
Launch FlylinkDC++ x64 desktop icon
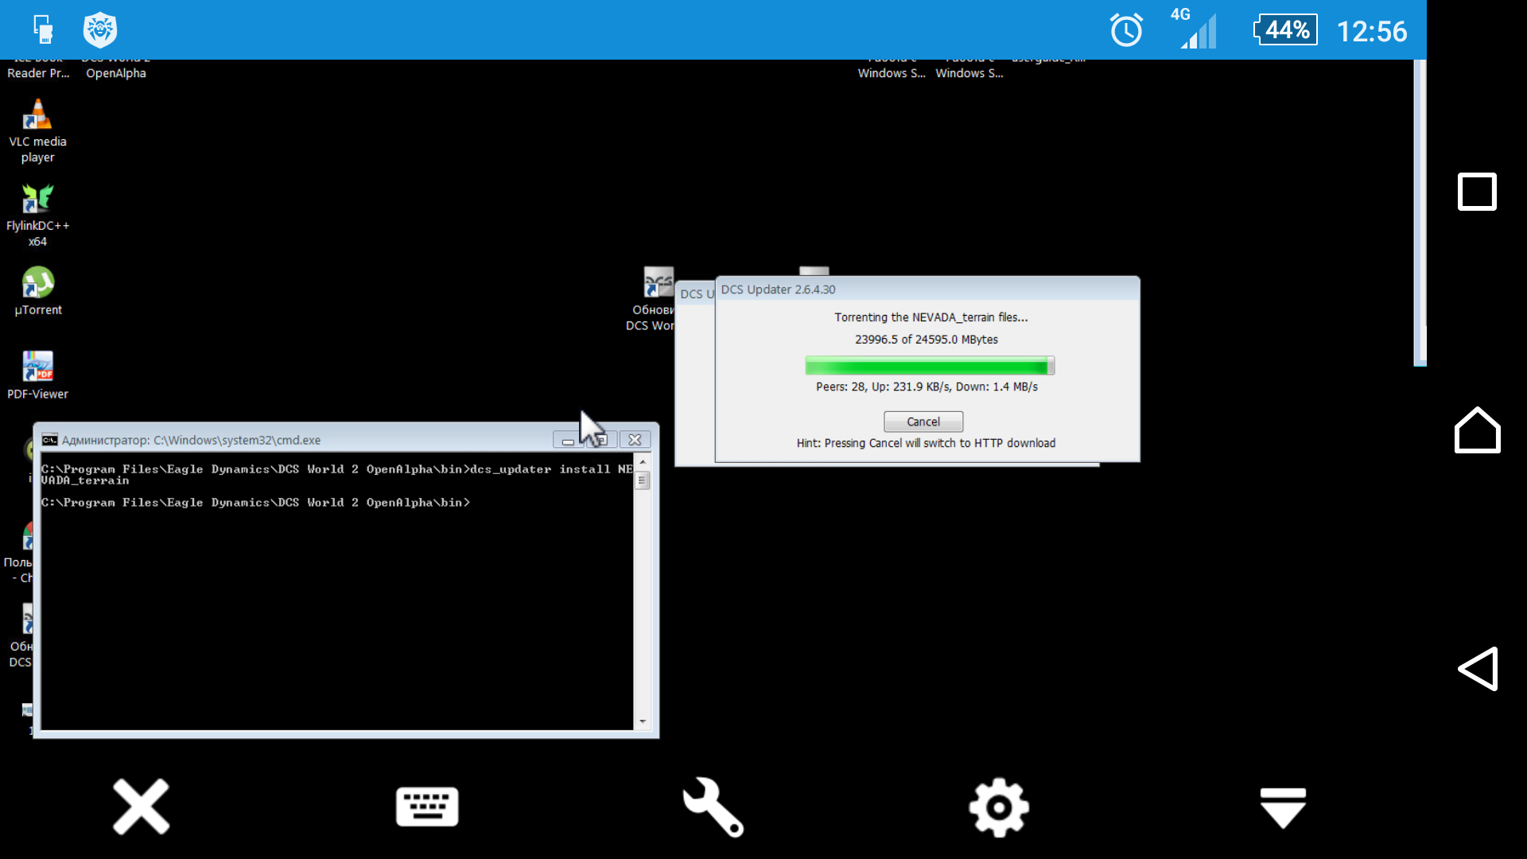point(37,216)
